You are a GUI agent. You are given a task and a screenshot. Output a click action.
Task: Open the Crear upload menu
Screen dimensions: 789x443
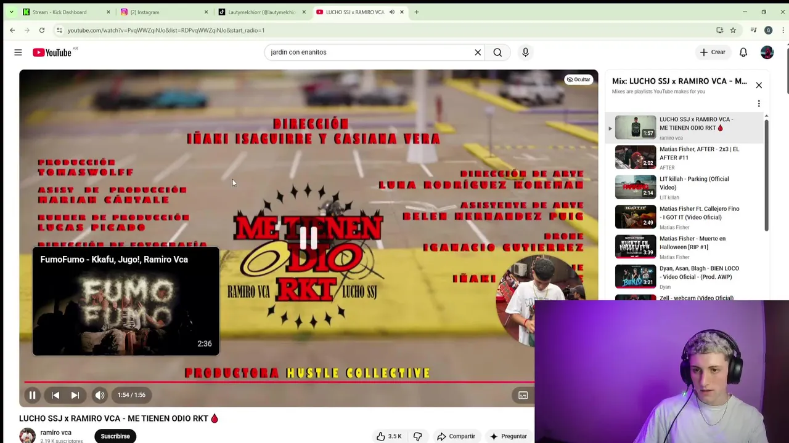point(713,52)
